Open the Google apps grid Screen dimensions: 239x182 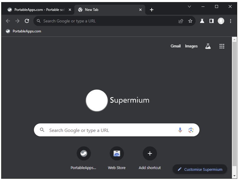222,46
